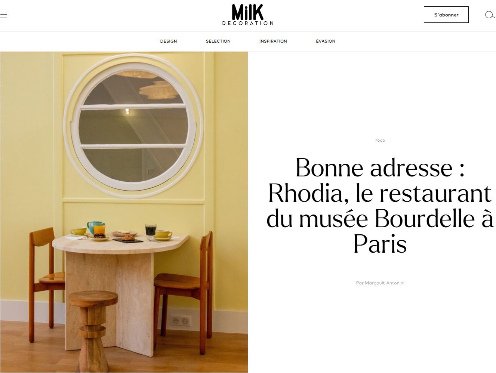Click the magnifying glass search icon
This screenshot has width=496, height=373.
click(490, 15)
